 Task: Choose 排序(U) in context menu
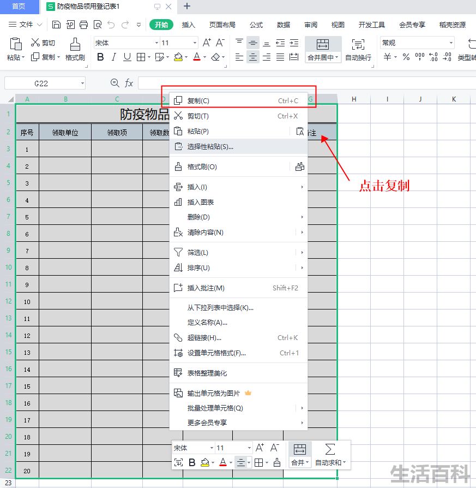pos(238,267)
